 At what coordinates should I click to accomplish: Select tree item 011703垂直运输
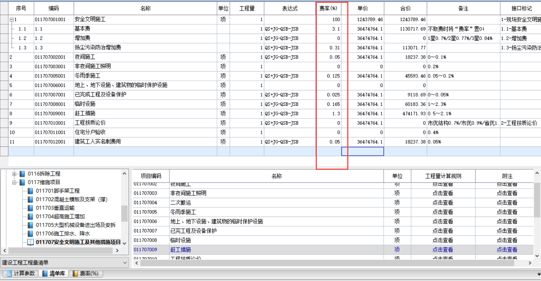coord(55,208)
